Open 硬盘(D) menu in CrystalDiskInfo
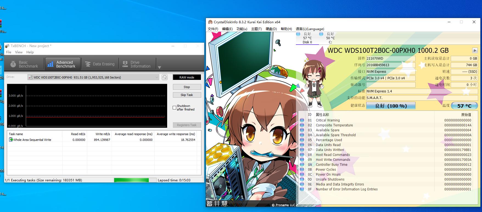The width and height of the screenshot is (482, 212). coord(271,29)
